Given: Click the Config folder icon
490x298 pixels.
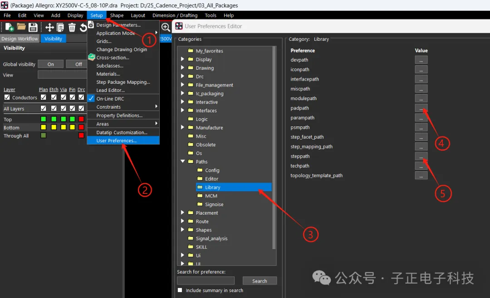Looking at the screenshot, I should (200, 170).
